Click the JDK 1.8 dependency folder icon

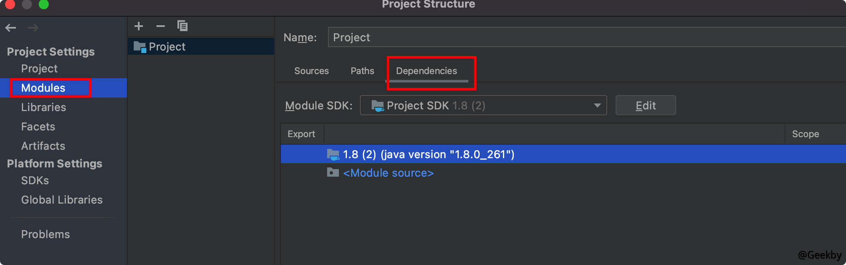333,154
